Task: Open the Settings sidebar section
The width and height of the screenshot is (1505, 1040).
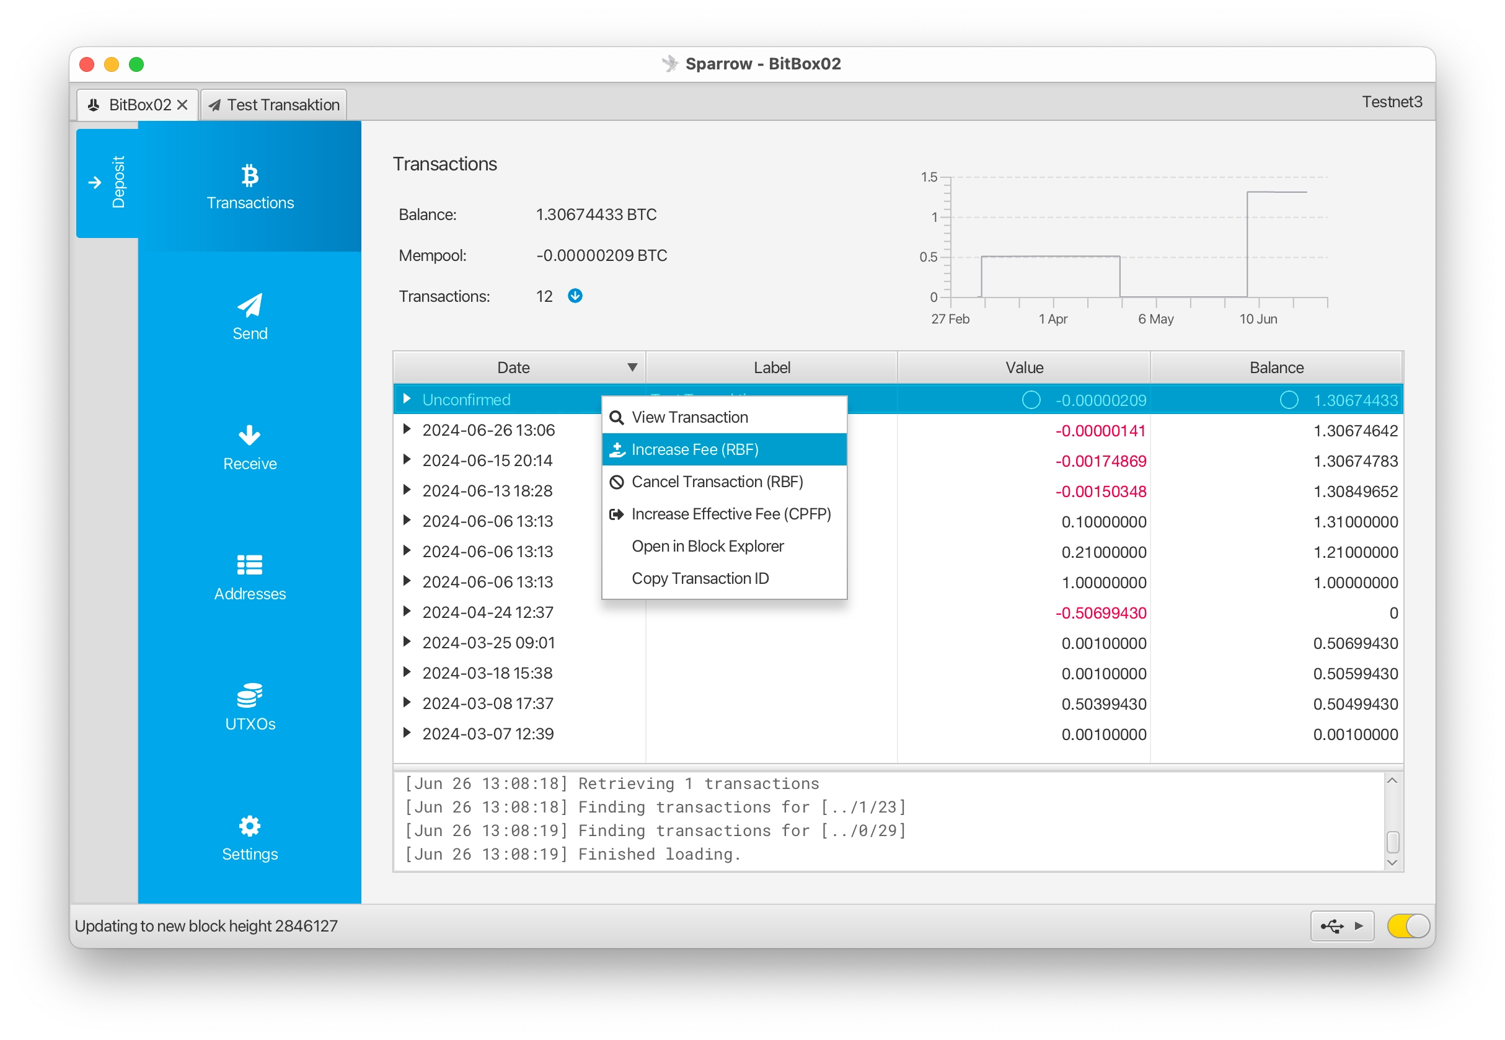Action: (x=250, y=838)
